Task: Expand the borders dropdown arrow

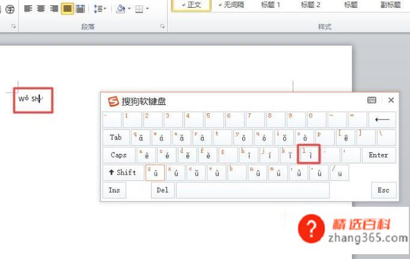Action: coord(147,9)
